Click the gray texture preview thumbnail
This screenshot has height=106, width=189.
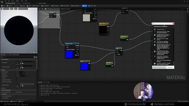87,18
